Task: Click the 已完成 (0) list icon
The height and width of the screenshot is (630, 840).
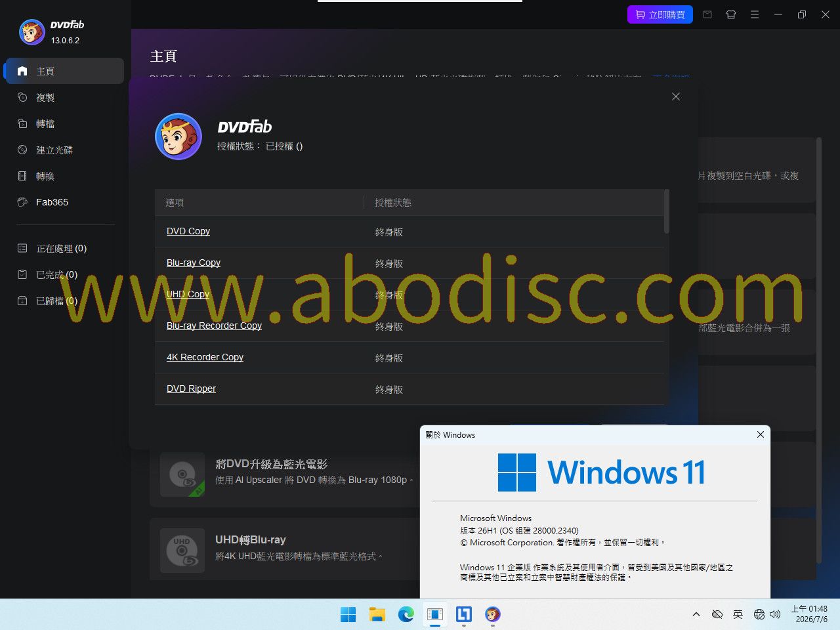Action: coord(22,274)
